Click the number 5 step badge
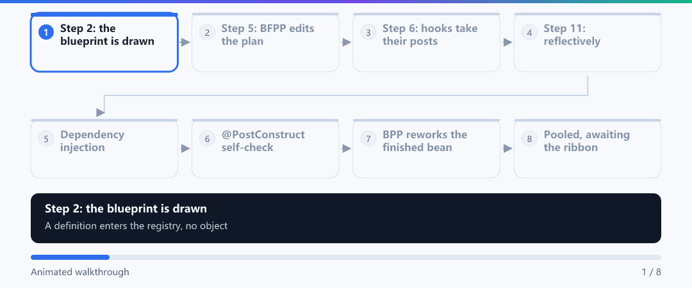The image size is (692, 288). coord(46,138)
